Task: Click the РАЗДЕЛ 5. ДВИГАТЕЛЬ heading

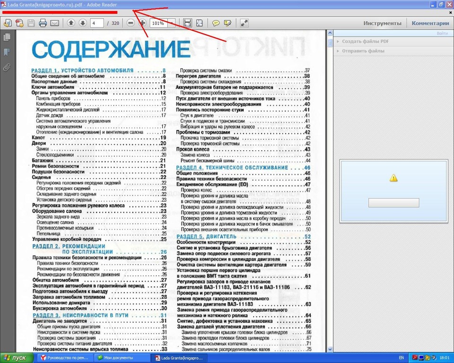Action: pyautogui.click(x=207, y=236)
